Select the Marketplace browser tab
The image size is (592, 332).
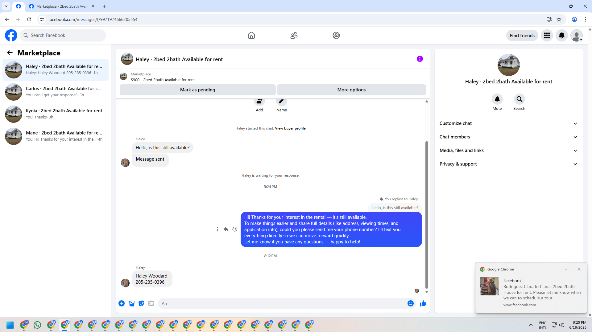pyautogui.click(x=62, y=6)
